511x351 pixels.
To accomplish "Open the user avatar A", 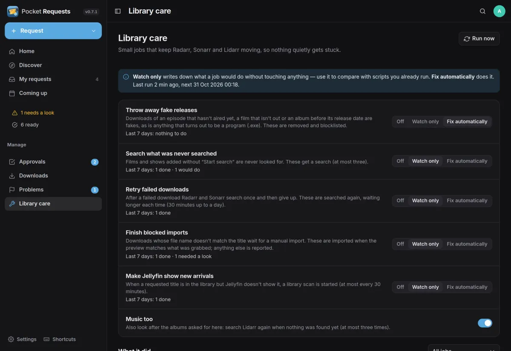I will pos(499,11).
